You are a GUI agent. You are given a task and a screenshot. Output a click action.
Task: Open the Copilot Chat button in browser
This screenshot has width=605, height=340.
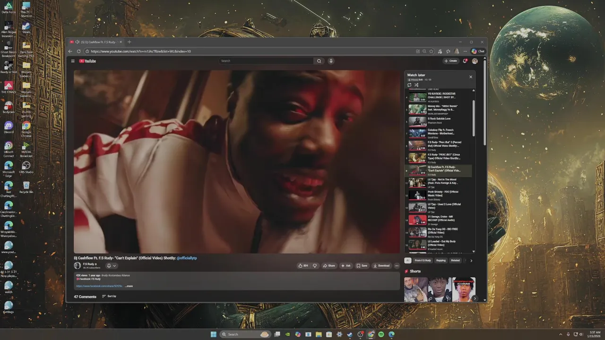(x=478, y=51)
